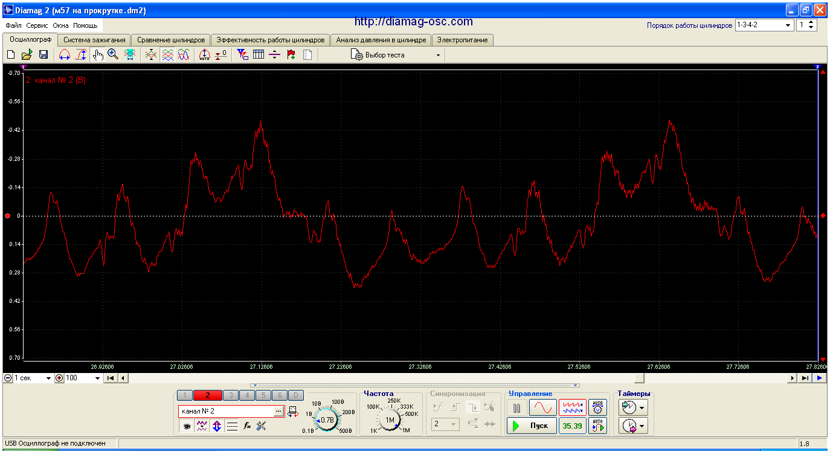Click the green 35.39 value button

coord(572,426)
